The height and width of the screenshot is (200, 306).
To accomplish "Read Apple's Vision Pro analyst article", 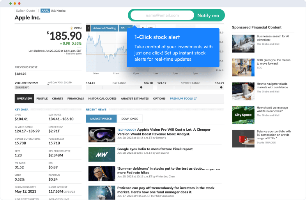I will [x=164, y=132].
